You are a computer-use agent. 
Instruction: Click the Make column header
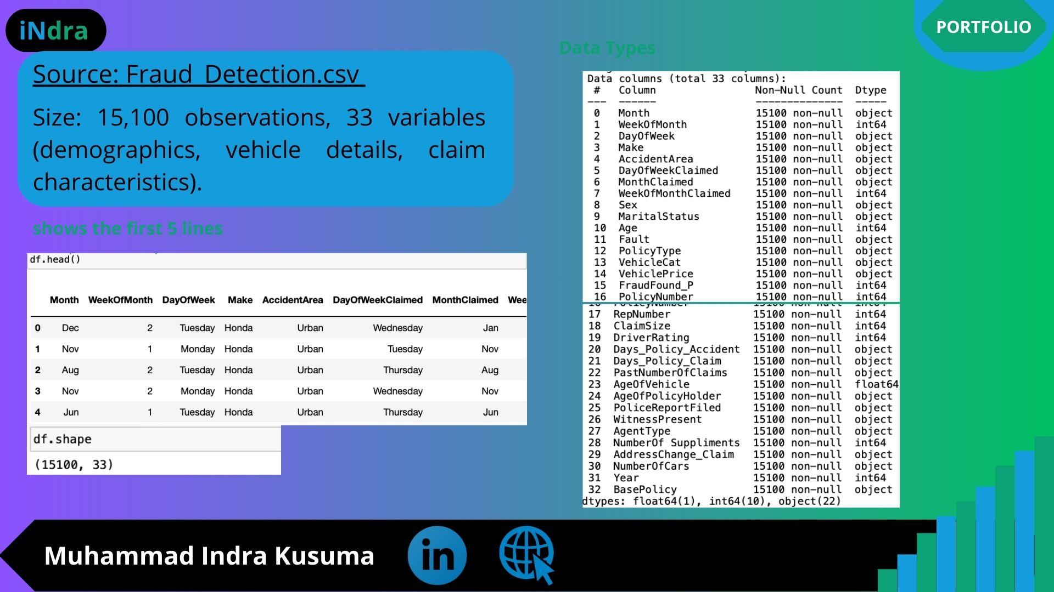point(240,300)
